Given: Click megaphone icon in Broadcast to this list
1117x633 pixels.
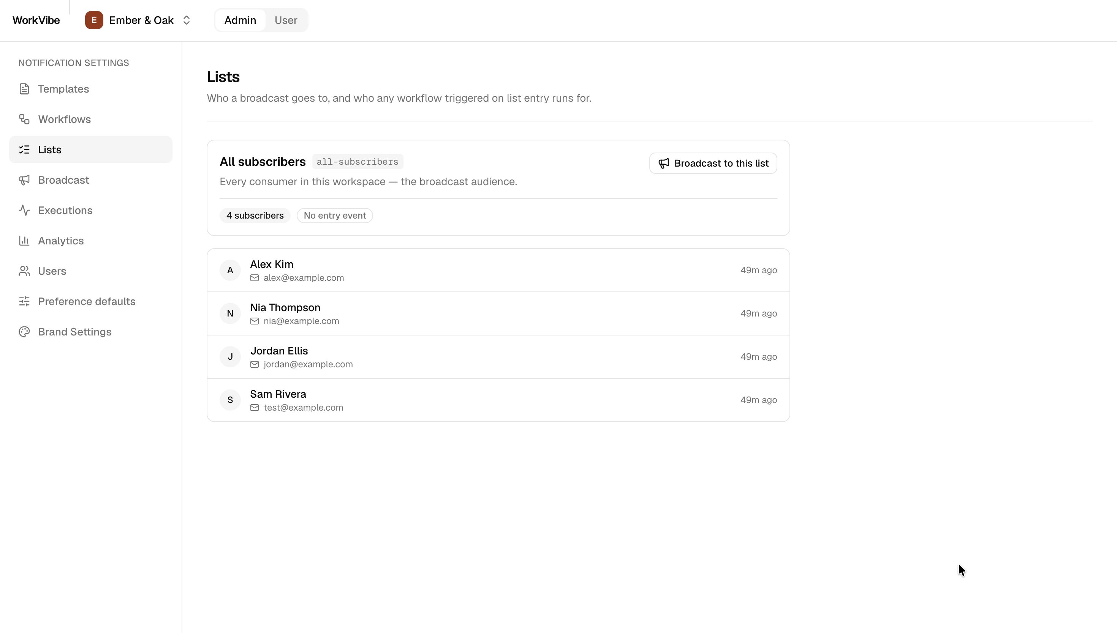Looking at the screenshot, I should pos(664,164).
